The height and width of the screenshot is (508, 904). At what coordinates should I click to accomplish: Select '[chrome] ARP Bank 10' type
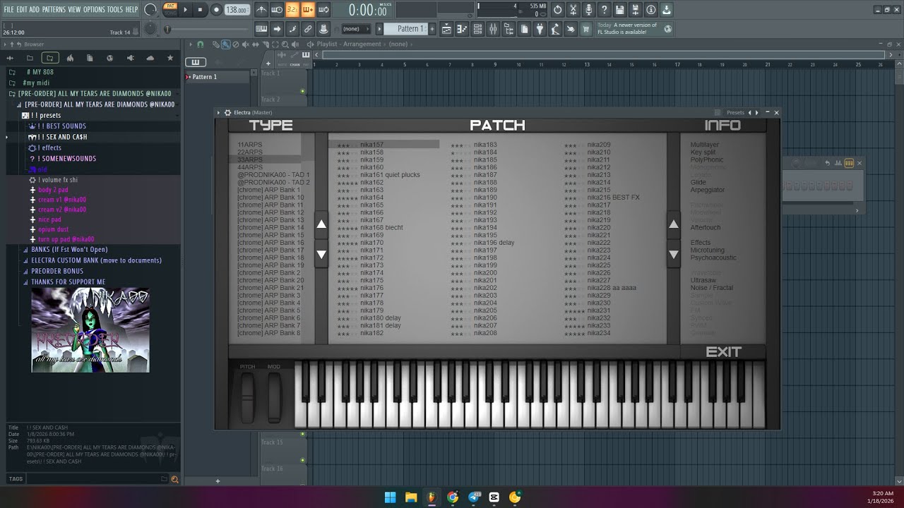pyautogui.click(x=270, y=198)
